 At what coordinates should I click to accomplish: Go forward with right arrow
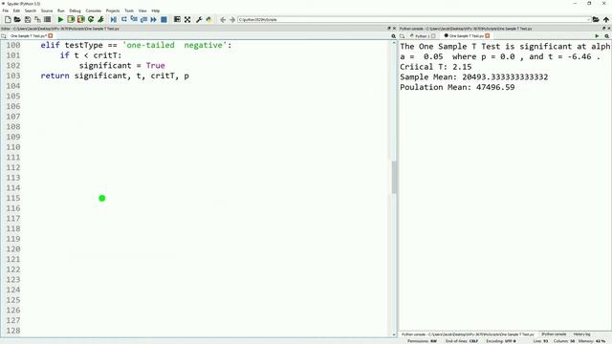(232, 19)
